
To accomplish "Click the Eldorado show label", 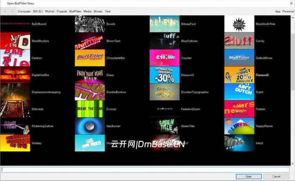I will (x=38, y=109).
